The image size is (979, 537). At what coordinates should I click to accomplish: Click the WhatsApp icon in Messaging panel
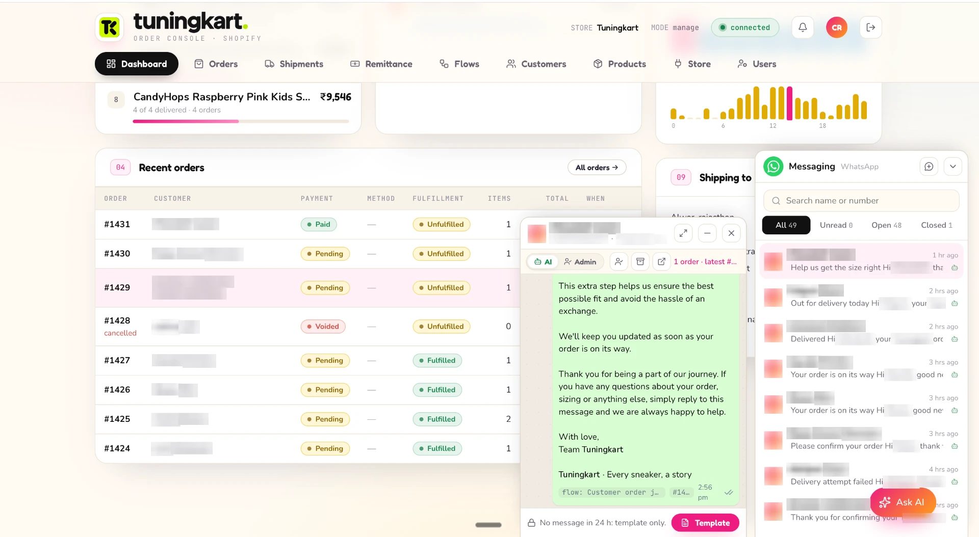(773, 167)
